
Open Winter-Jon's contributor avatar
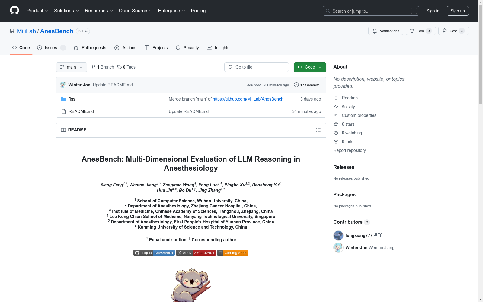pyautogui.click(x=338, y=248)
